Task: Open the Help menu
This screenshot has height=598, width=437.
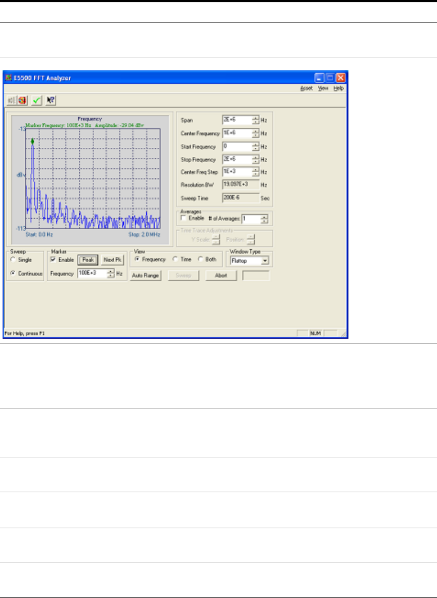Action: pyautogui.click(x=338, y=88)
